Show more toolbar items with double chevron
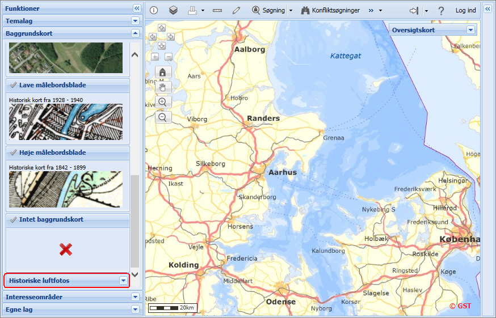The image size is (496, 318). click(371, 10)
